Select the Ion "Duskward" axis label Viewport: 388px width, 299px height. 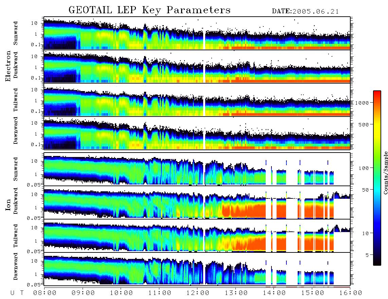(16, 201)
